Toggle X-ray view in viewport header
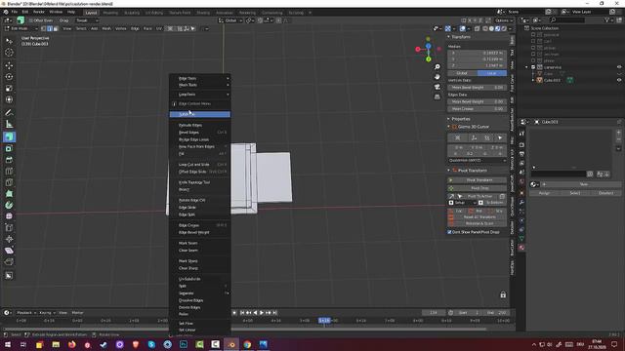Image resolution: width=625 pixels, height=351 pixels. 478,28
